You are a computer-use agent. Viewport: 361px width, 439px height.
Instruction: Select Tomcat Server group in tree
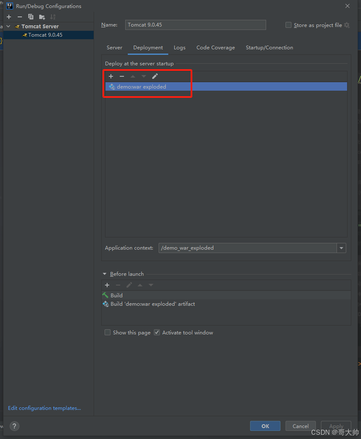click(x=40, y=26)
